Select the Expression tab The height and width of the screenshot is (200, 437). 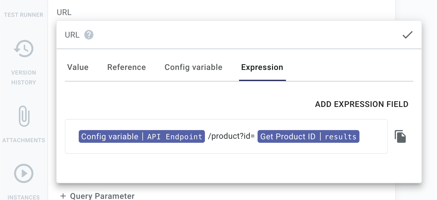click(x=262, y=67)
